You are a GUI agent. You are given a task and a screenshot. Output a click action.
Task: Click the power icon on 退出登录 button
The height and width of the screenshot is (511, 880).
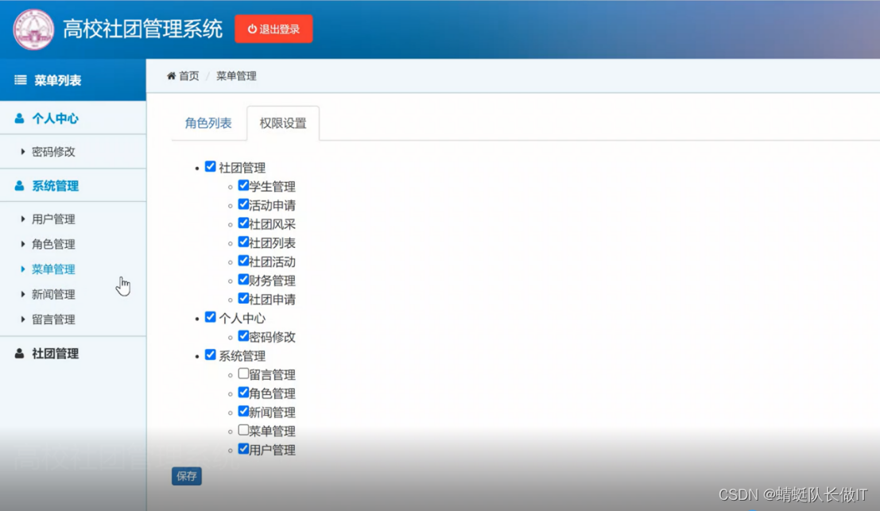tap(252, 27)
